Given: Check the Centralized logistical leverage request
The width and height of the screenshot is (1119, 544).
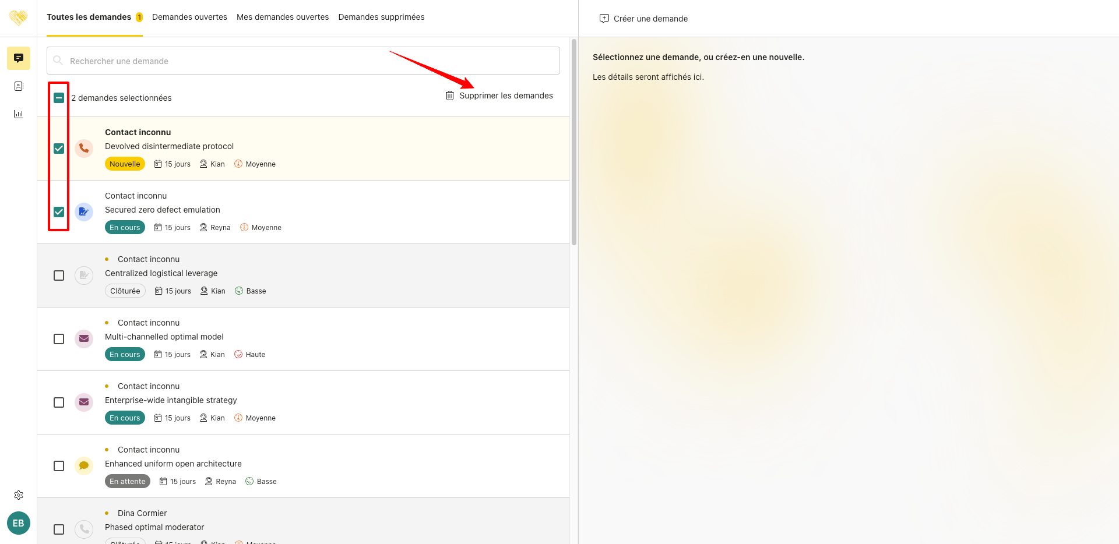Looking at the screenshot, I should (59, 275).
